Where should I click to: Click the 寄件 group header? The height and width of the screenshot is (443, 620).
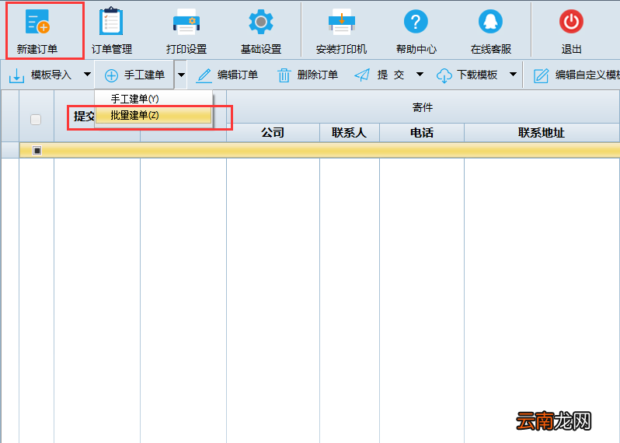pos(423,107)
